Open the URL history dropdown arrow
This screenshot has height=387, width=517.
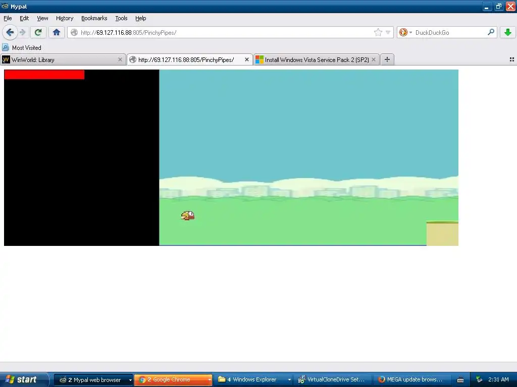[x=388, y=32]
